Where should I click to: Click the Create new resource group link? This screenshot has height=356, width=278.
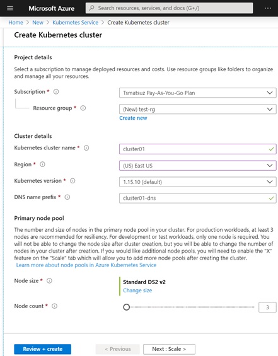click(x=133, y=118)
